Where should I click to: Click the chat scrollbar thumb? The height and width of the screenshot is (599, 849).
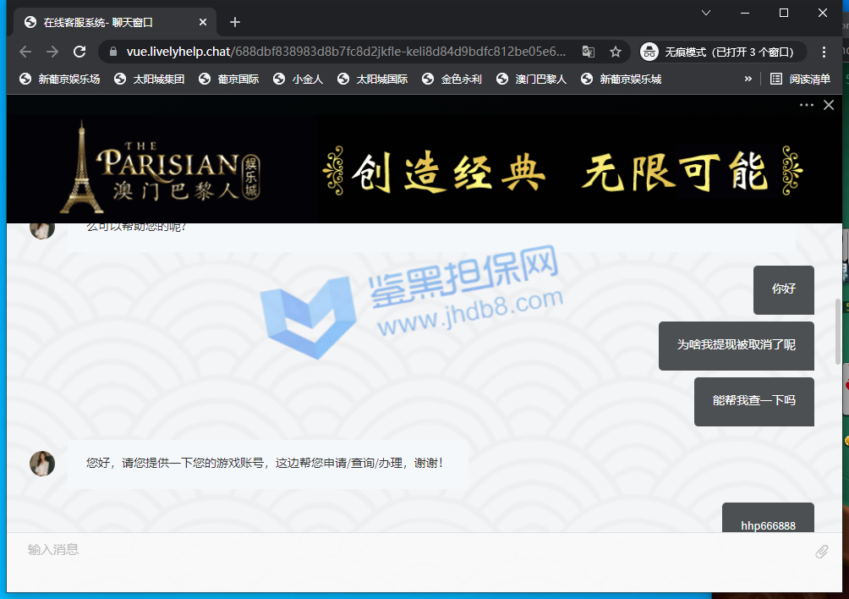click(838, 331)
